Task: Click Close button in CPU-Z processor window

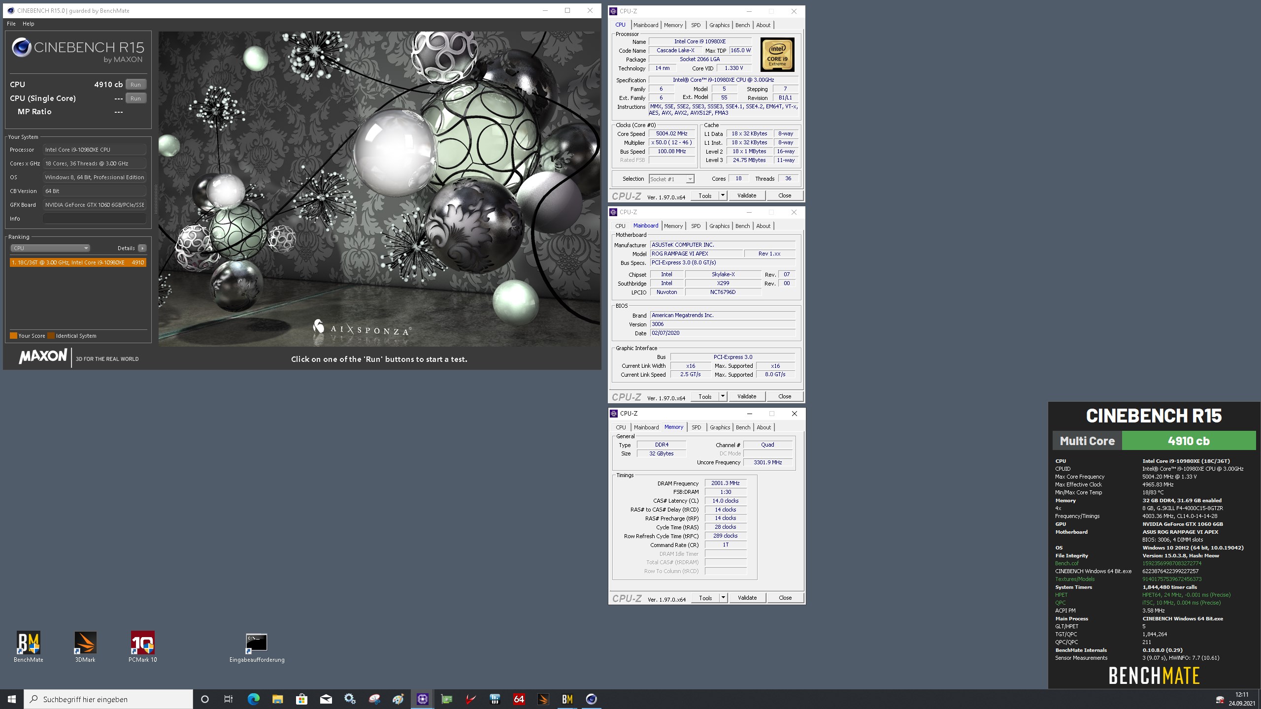Action: [x=785, y=195]
